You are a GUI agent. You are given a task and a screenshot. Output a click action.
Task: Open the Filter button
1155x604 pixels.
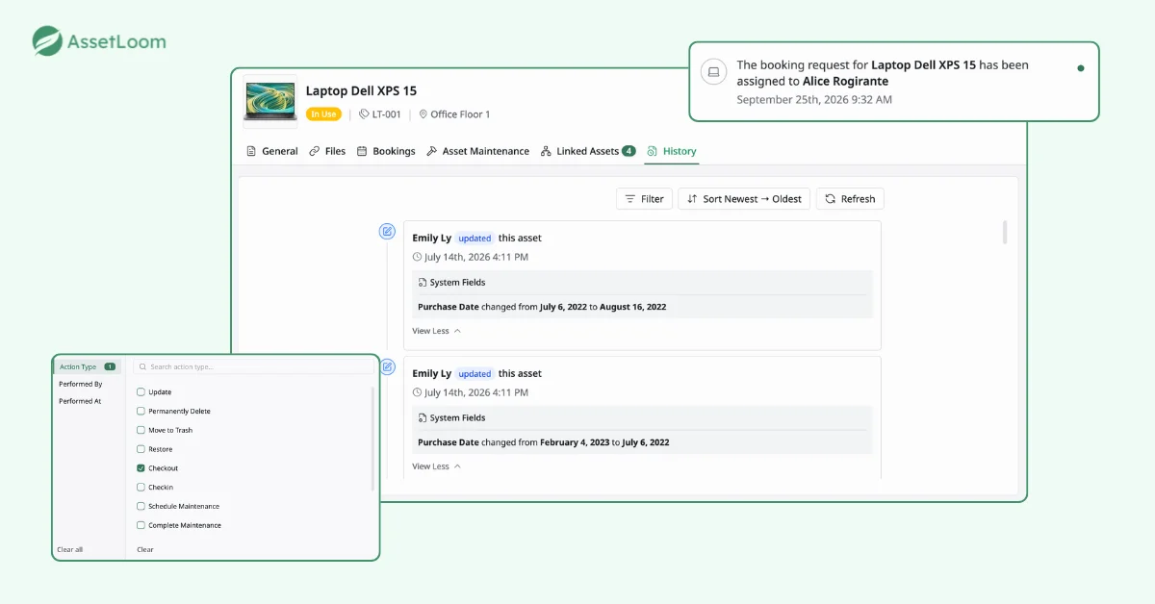click(x=644, y=199)
